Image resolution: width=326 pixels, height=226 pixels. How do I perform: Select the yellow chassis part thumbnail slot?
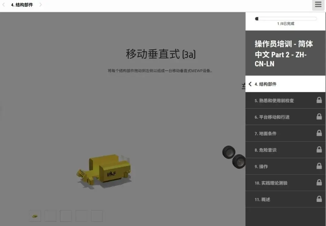tap(35, 216)
